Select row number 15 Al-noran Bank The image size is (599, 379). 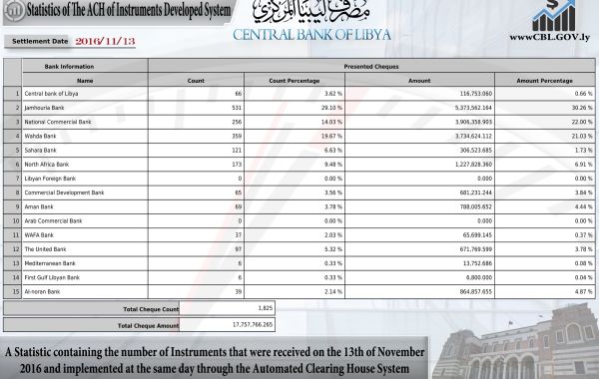299,291
